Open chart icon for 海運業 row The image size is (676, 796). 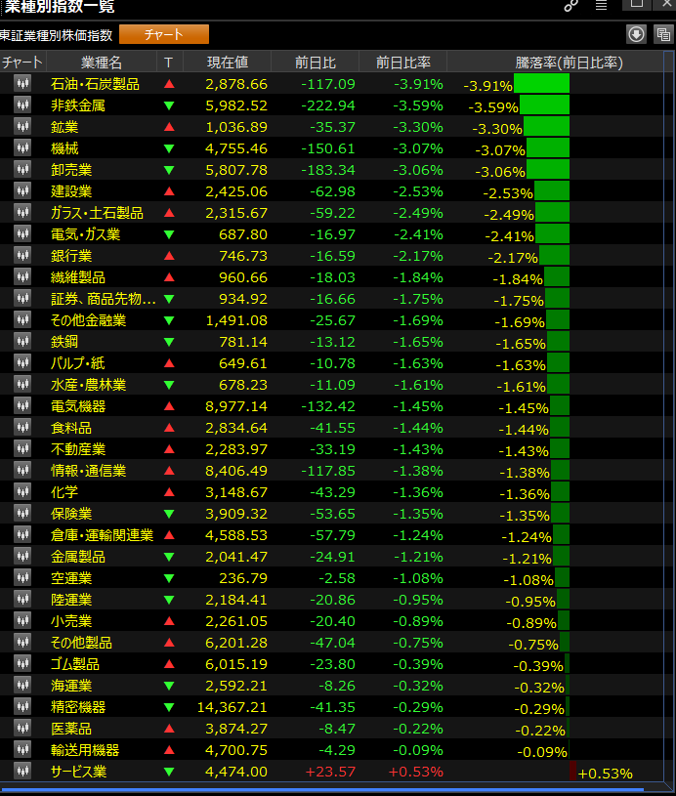pos(22,685)
